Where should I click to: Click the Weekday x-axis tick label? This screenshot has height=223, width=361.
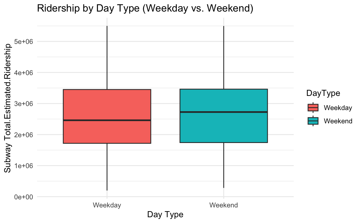(x=107, y=205)
